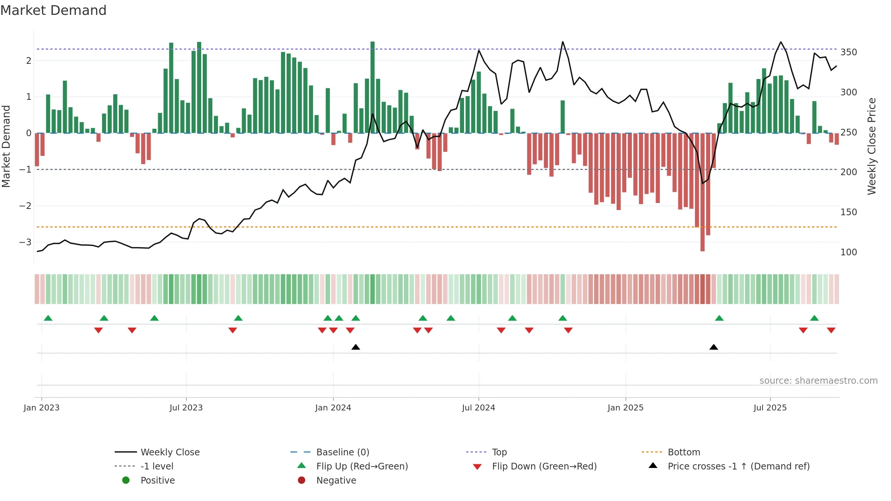Click the Jul 2024 x-axis label
Screen dimensions: 891x501
pos(479,407)
